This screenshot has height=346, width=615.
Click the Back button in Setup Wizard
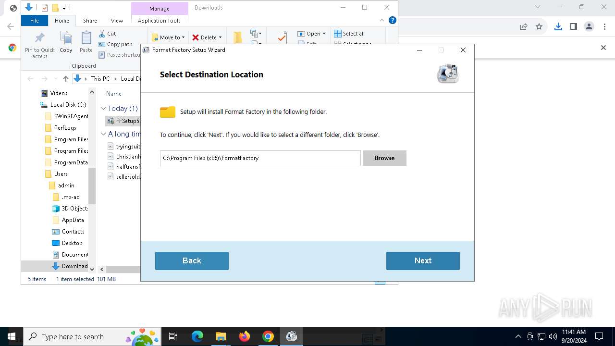(192, 260)
